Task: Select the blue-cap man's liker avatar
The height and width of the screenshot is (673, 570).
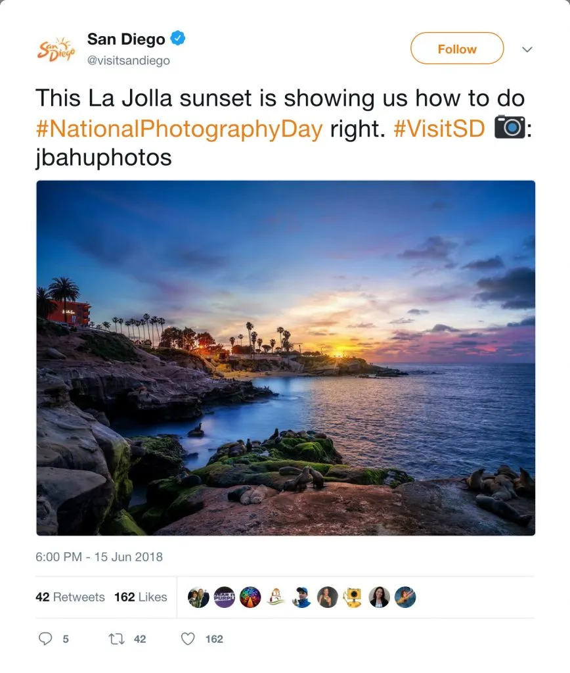Action: pos(301,597)
